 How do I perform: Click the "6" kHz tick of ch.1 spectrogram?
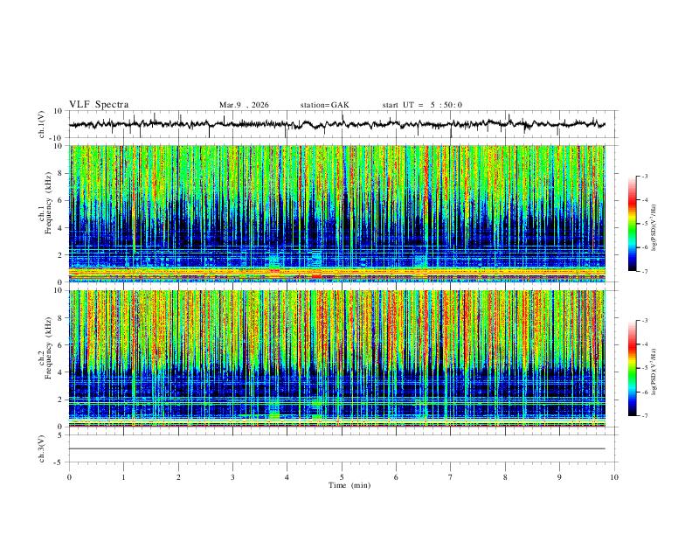[61, 200]
